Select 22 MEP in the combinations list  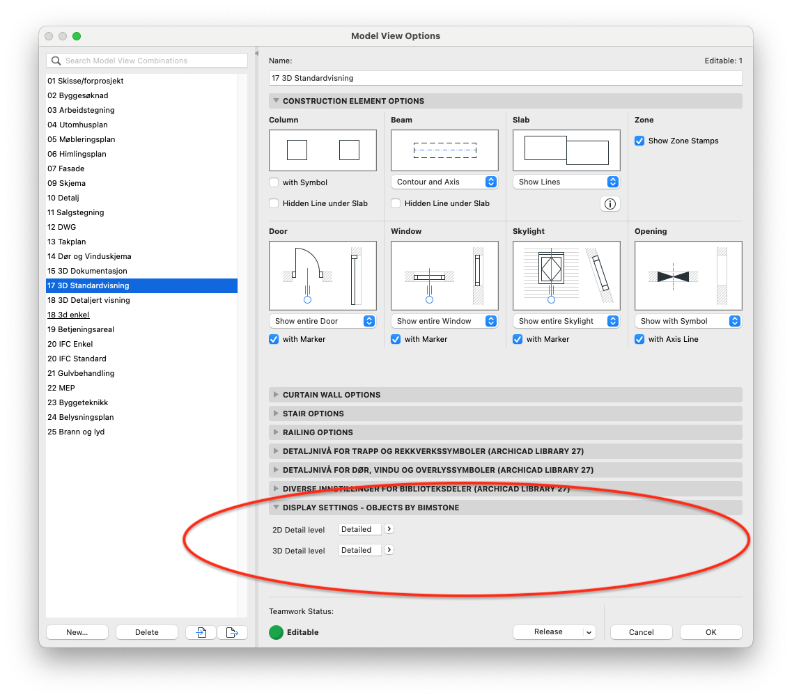coord(61,388)
